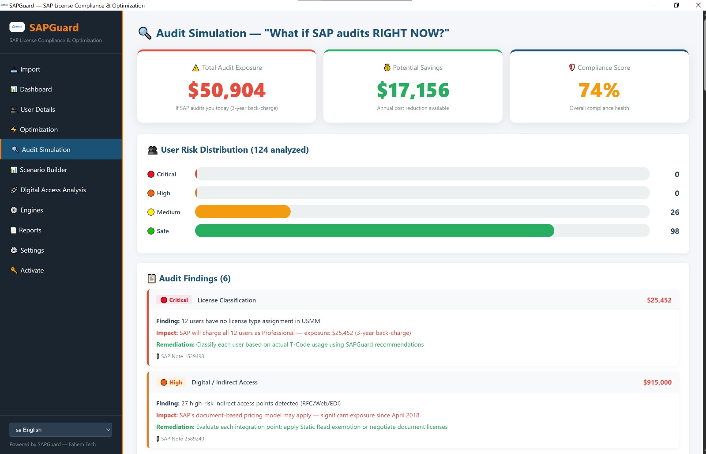This screenshot has height=454, width=706.
Task: Click the $915,000 finding amount
Action: pos(657,382)
